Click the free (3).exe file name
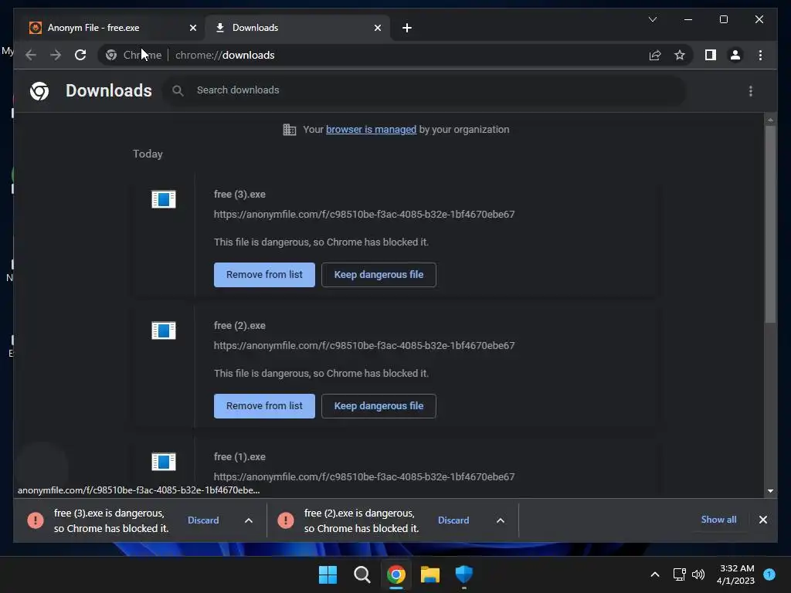This screenshot has height=593, width=791. pyautogui.click(x=239, y=194)
